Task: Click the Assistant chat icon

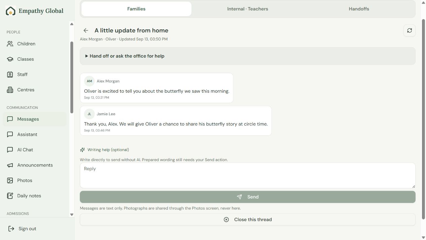Action: (10, 134)
